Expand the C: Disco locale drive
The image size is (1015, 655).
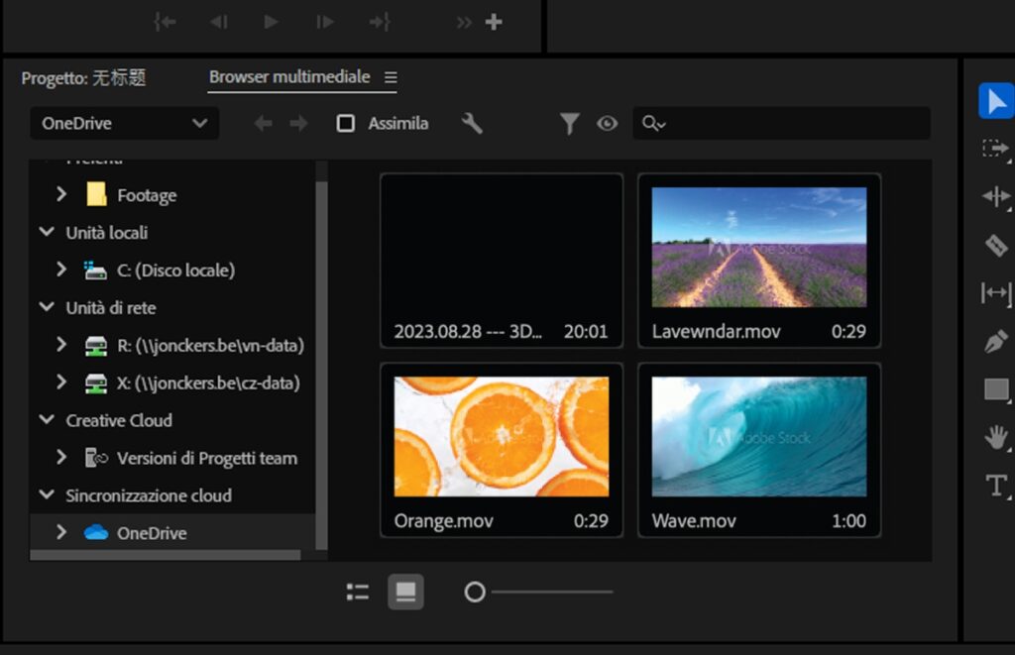[61, 270]
